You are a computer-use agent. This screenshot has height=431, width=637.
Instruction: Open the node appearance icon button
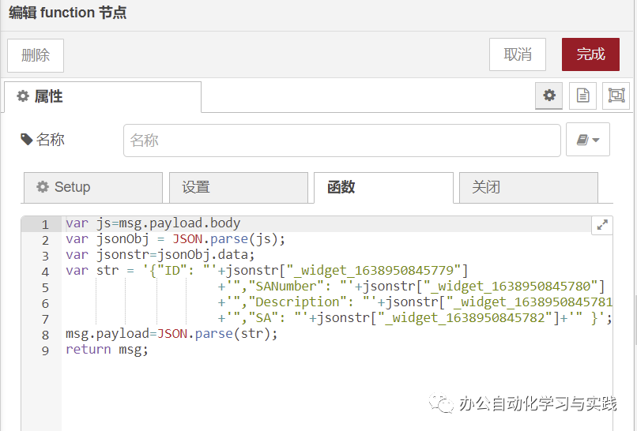[616, 96]
